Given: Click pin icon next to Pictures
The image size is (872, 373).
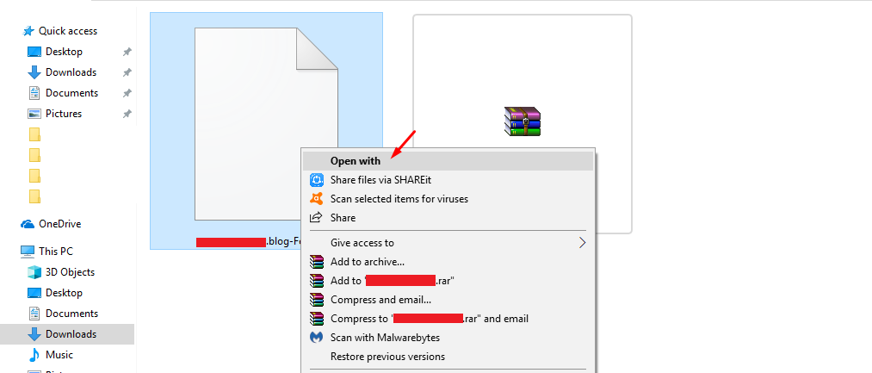Looking at the screenshot, I should click(x=127, y=114).
